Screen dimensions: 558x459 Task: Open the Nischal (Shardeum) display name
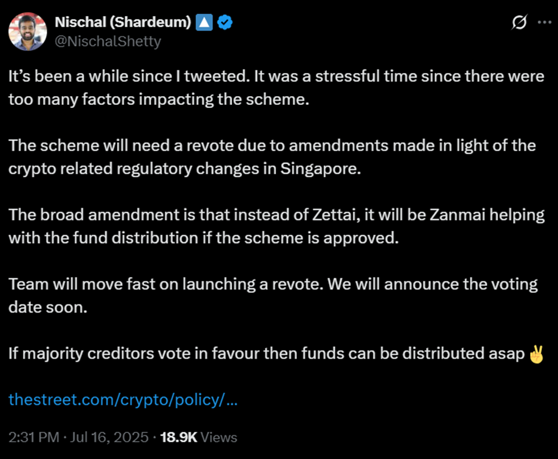123,23
